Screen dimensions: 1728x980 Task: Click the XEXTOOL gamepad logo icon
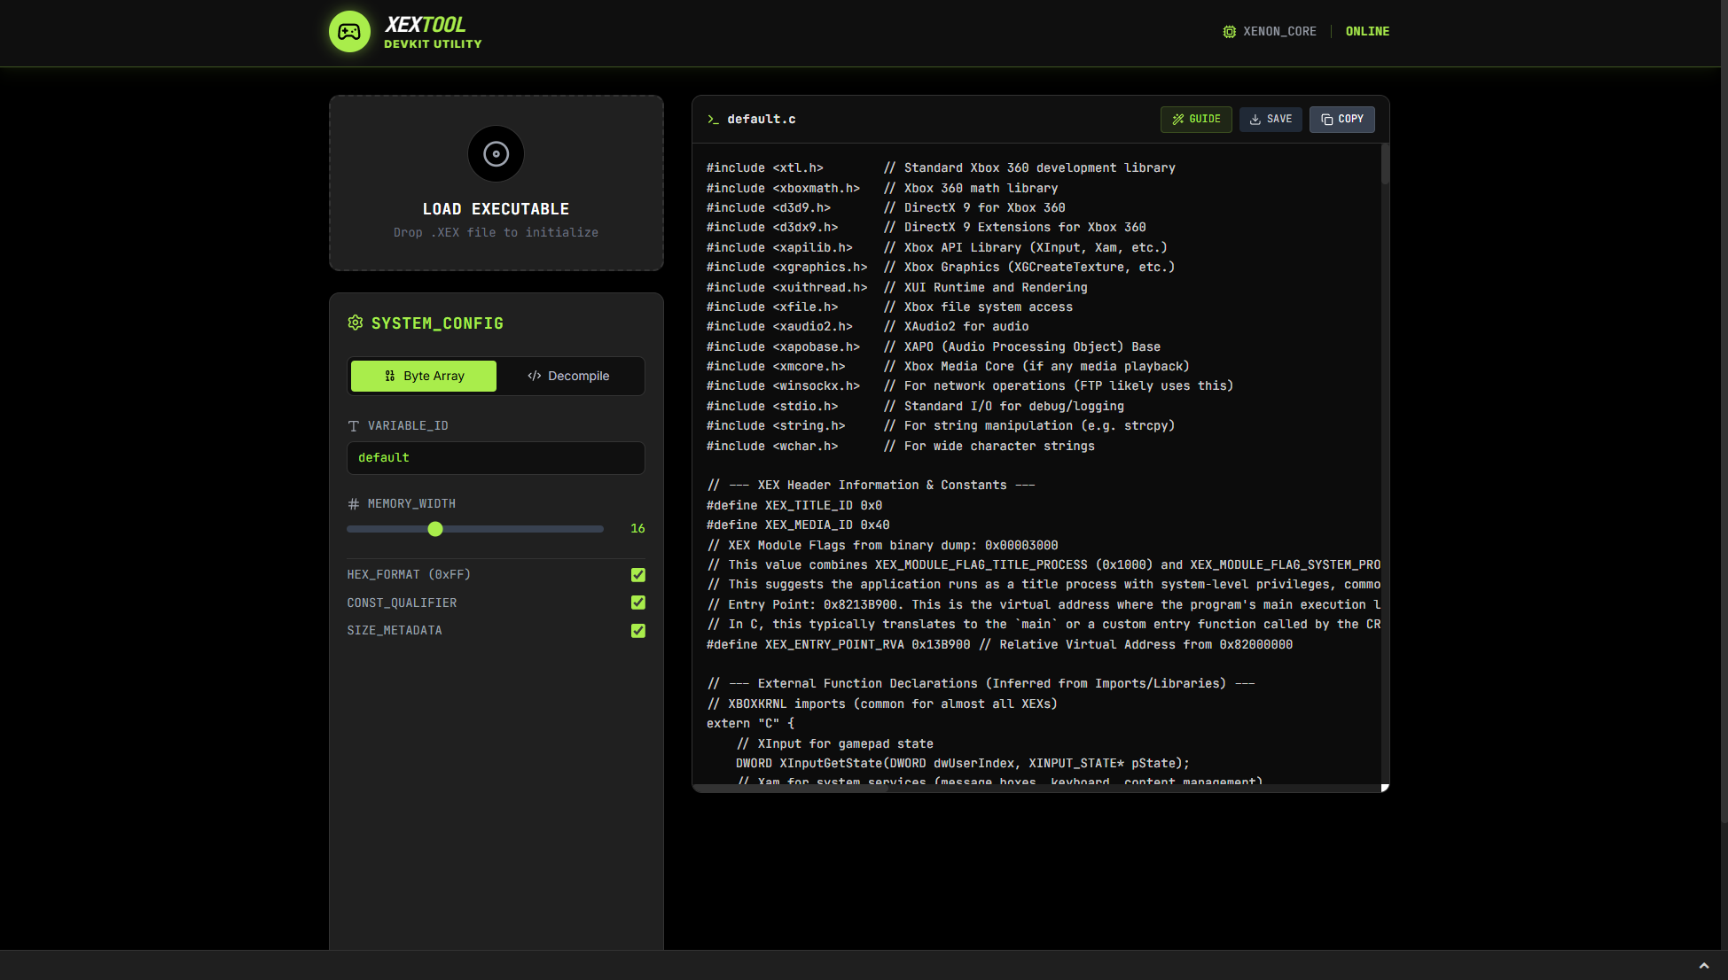350,31
